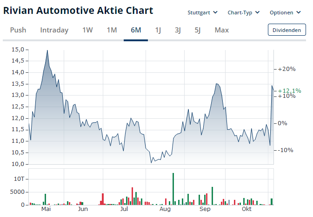Click the 12,5 price axis label

(18, 107)
